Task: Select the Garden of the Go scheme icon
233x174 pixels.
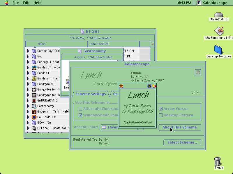Action: pyautogui.click(x=34, y=68)
